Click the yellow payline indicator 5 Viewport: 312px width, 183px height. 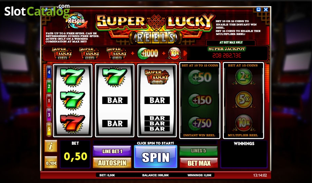[x=49, y=129]
